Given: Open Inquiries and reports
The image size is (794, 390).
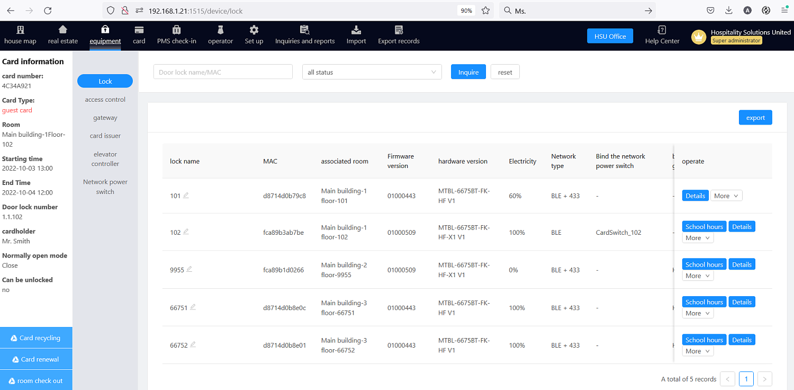Looking at the screenshot, I should pyautogui.click(x=305, y=36).
